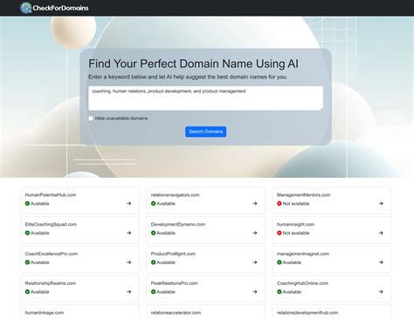Click Available status under managementmagnet.com
The height and width of the screenshot is (319, 414).
coord(292,262)
